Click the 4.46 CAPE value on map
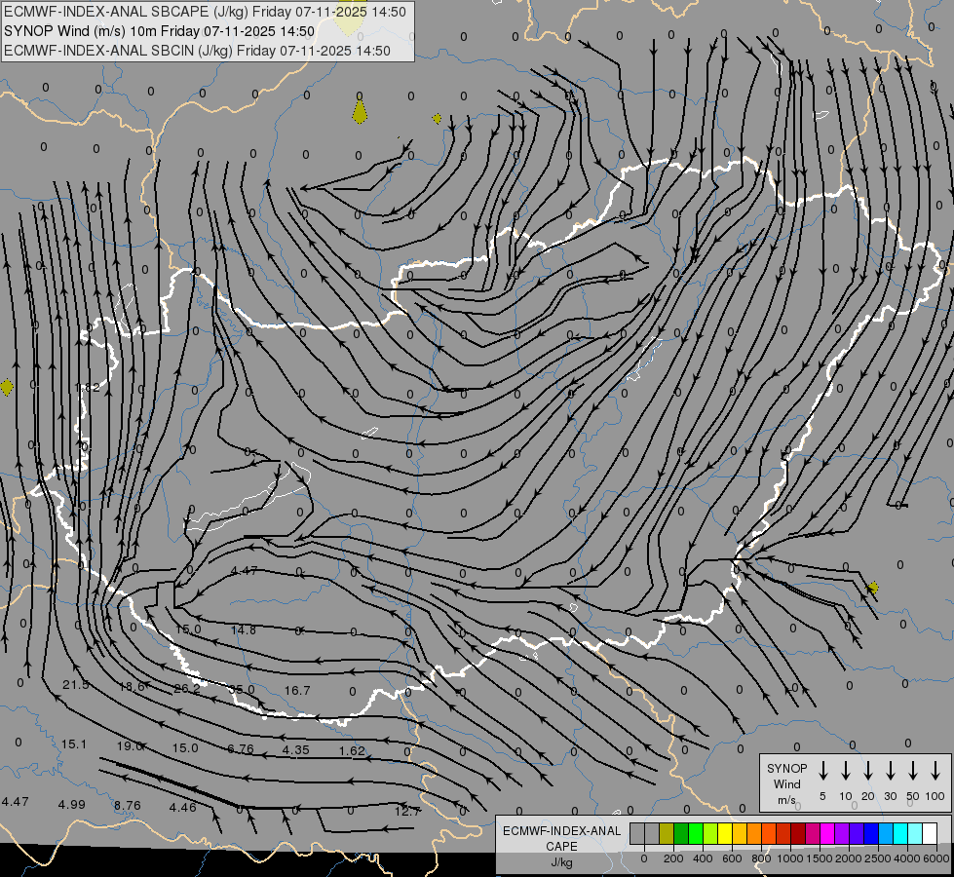 click(x=182, y=807)
